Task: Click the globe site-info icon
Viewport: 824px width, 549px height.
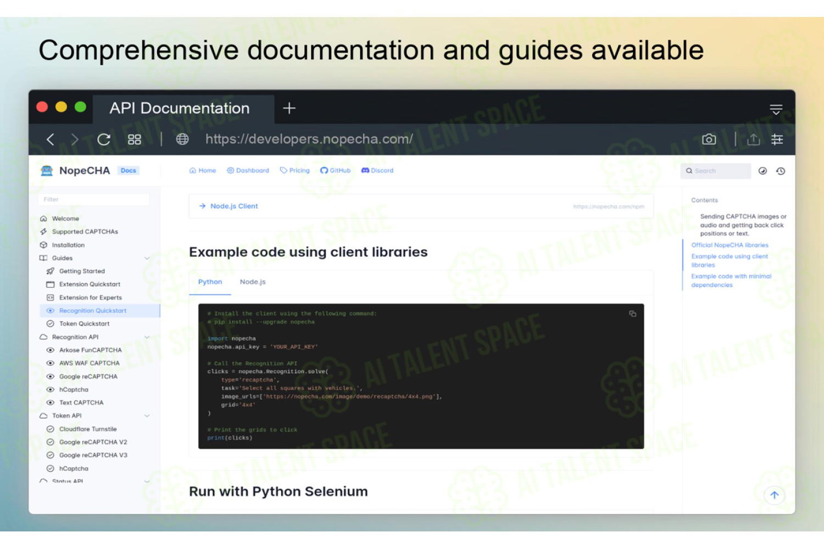Action: point(182,139)
